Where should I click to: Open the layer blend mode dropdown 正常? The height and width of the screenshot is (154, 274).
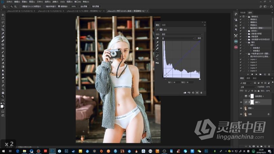247,87
